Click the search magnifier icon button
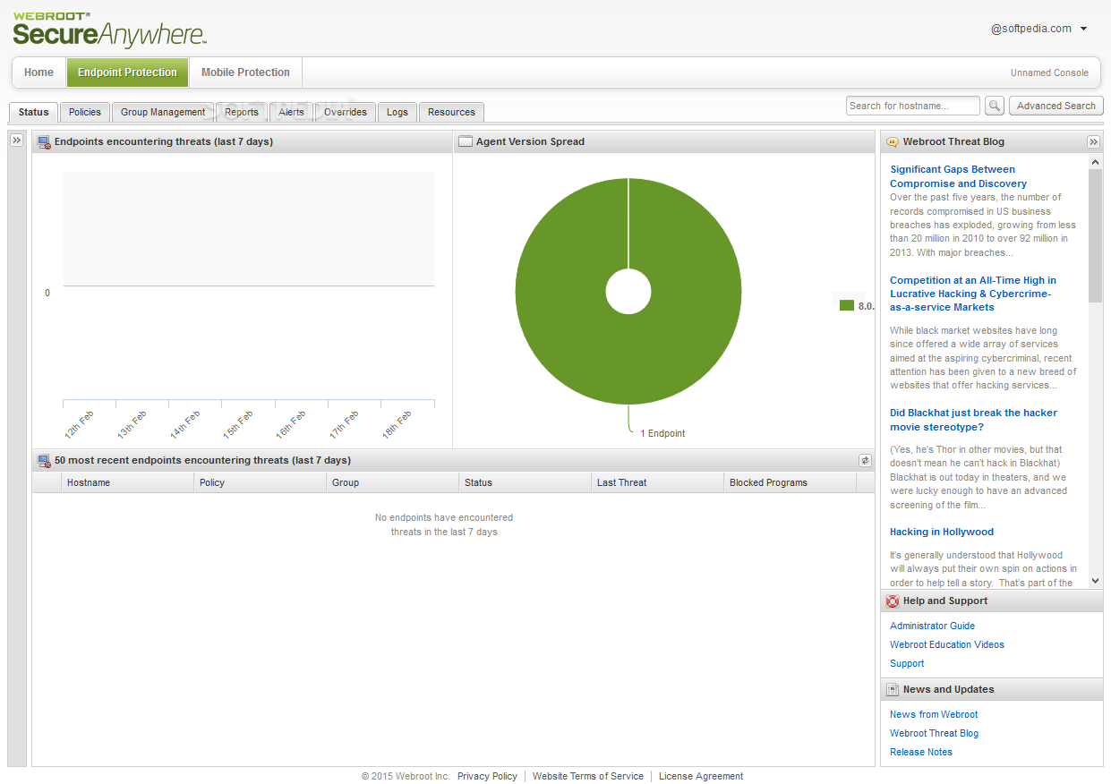Image resolution: width=1111 pixels, height=784 pixels. pos(995,106)
